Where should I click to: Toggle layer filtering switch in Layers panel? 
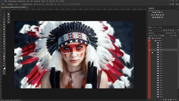[x=178, y=30]
